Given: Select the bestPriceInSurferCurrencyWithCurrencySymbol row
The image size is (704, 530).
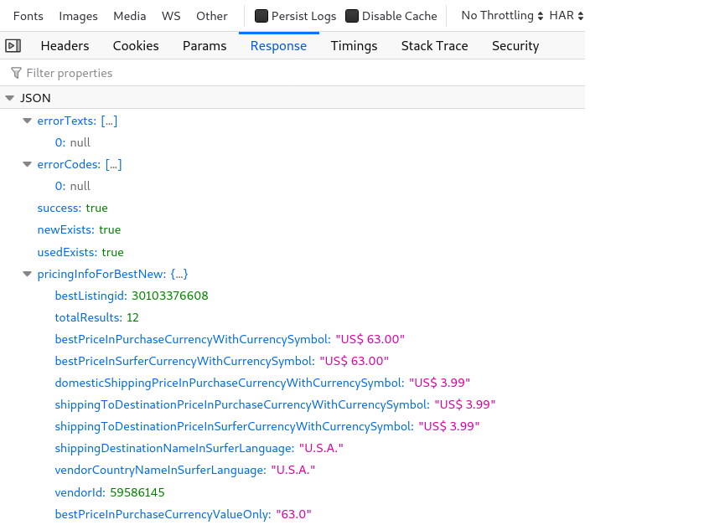Looking at the screenshot, I should point(292,362).
